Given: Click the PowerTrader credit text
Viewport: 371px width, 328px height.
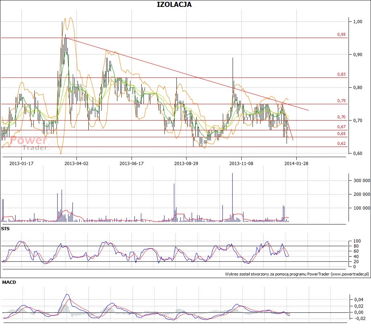Looking at the screenshot, I should pos(297,274).
